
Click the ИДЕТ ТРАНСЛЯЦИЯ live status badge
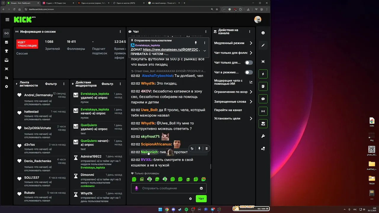(27, 44)
